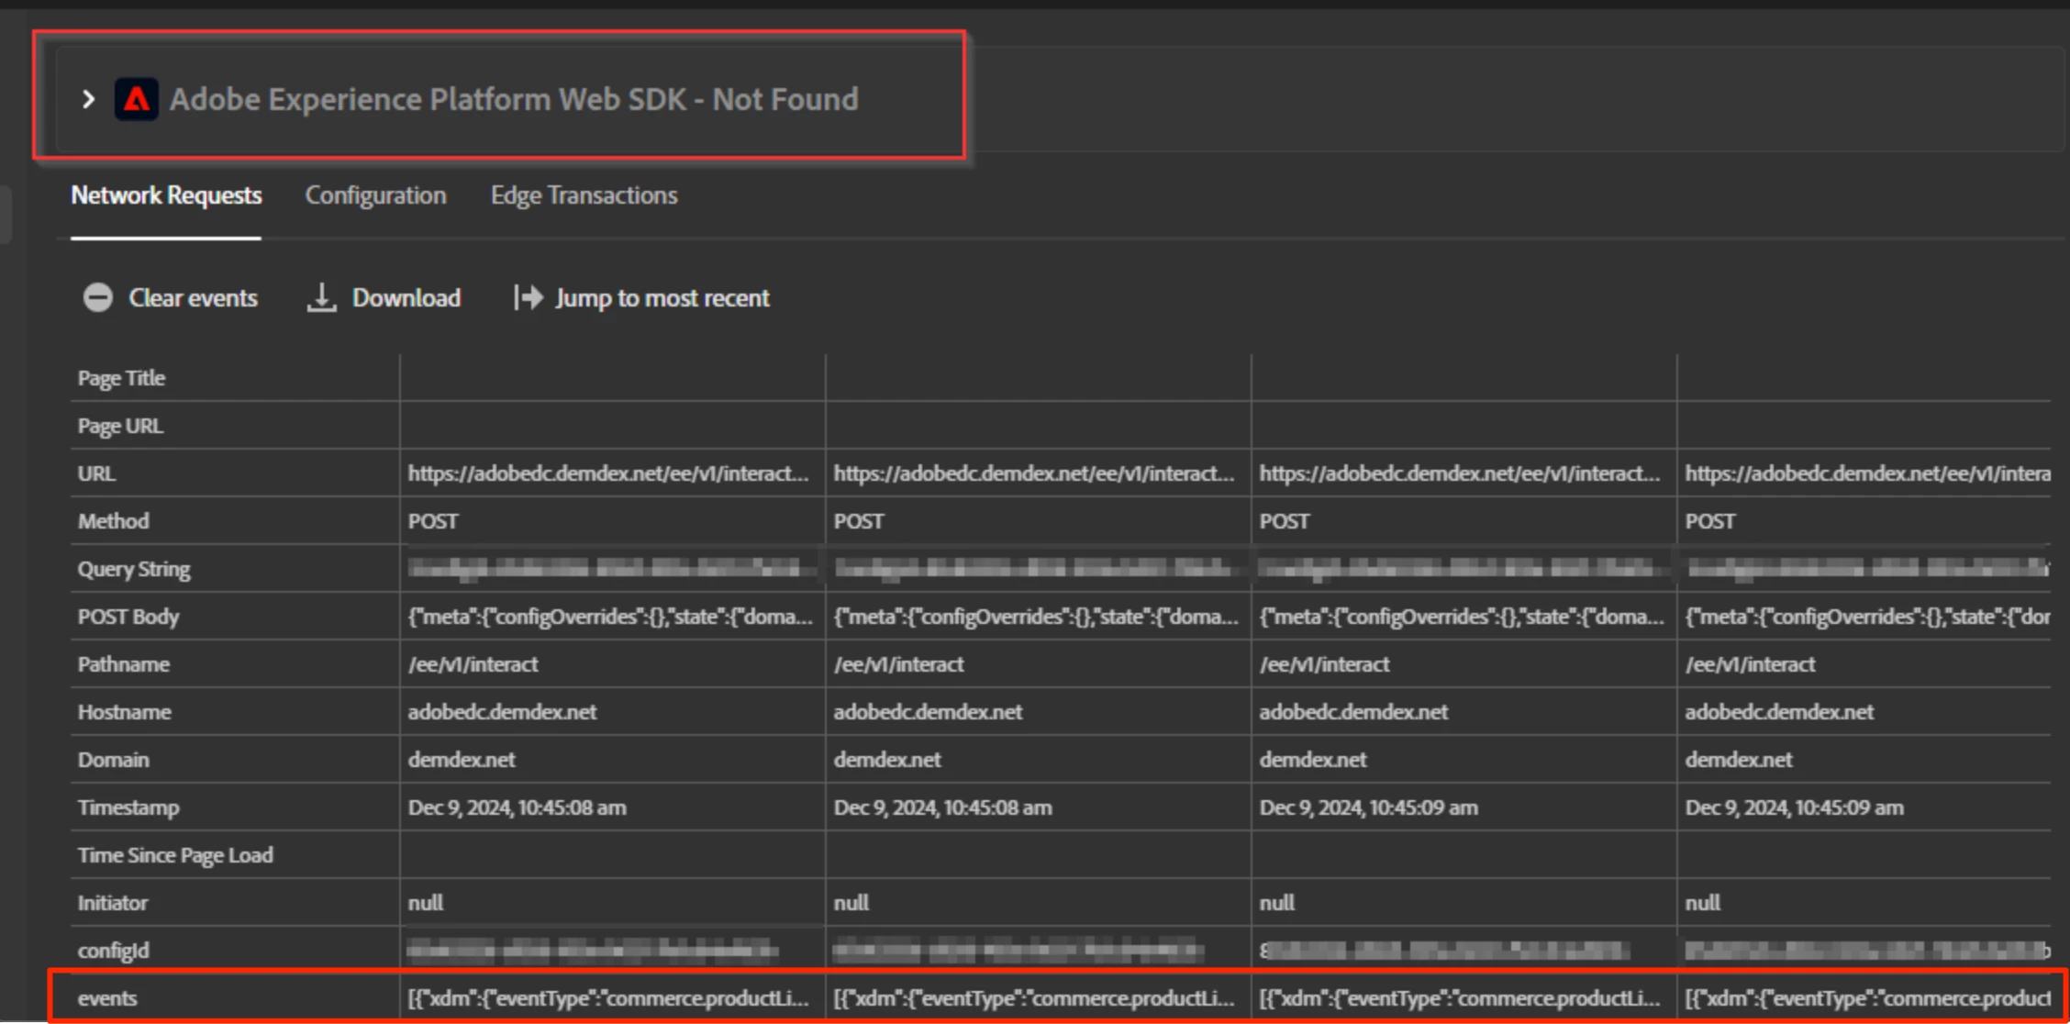Click the Download arrow icon
The image size is (2070, 1024).
pyautogui.click(x=321, y=298)
